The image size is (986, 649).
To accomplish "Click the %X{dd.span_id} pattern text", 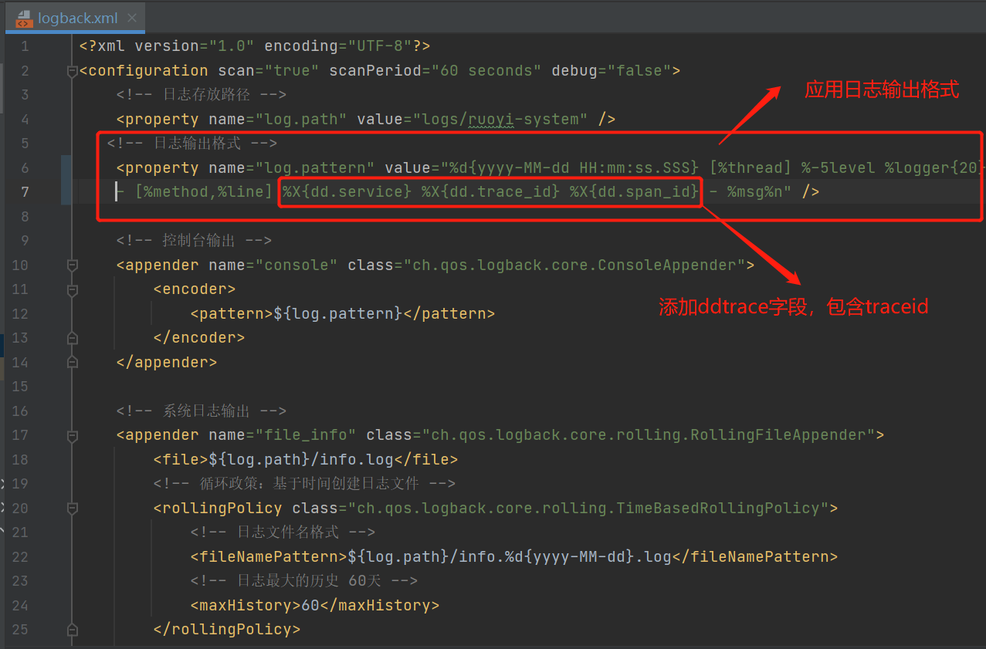I will pos(634,191).
